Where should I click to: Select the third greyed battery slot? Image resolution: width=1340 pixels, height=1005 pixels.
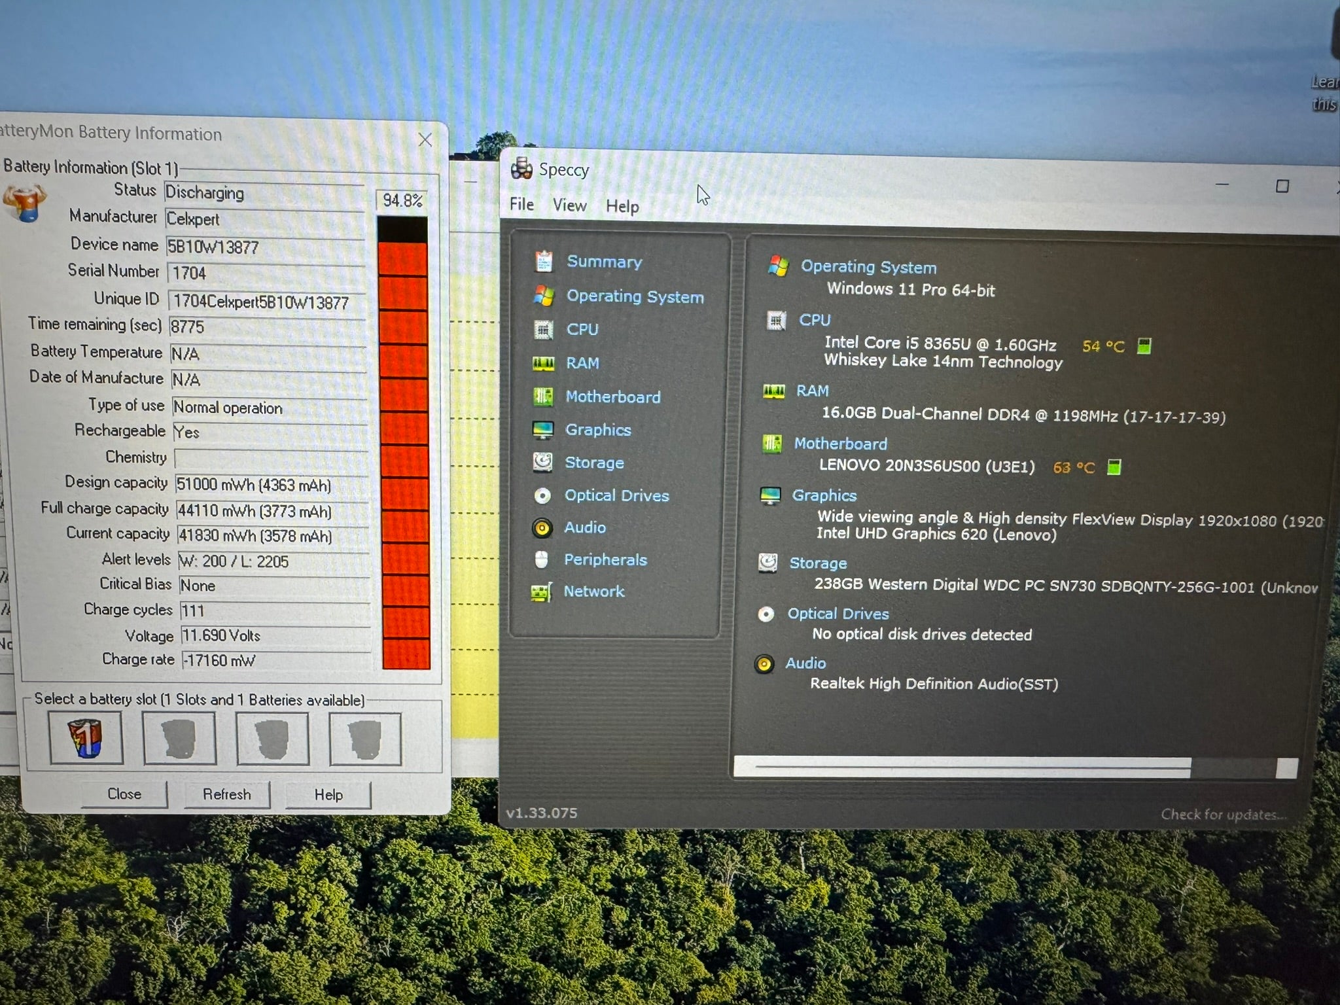tap(272, 739)
